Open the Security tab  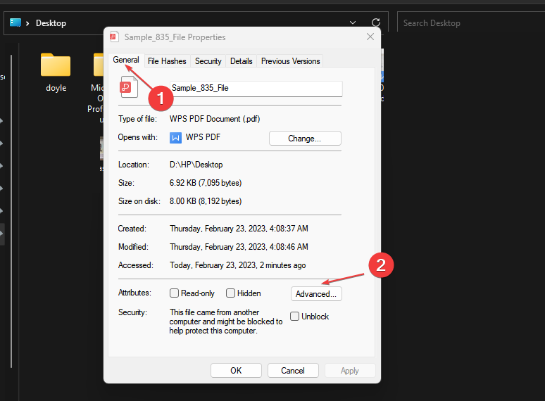(208, 61)
